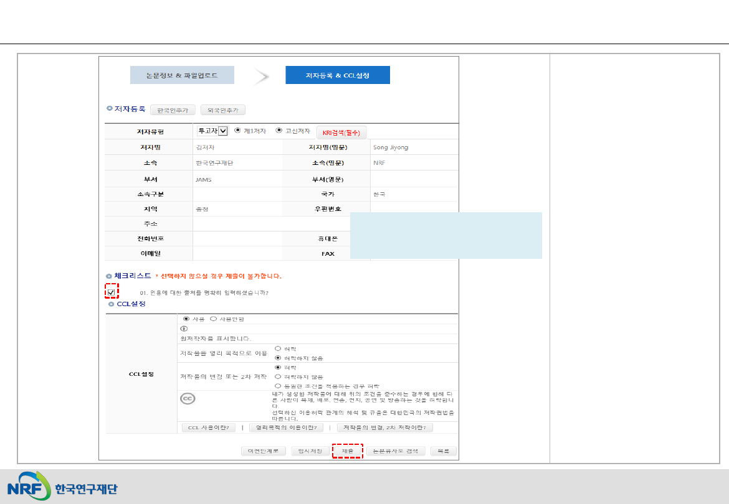729x504 pixels.
Task: Select the 교신저자 radio button
Action: pos(279,131)
